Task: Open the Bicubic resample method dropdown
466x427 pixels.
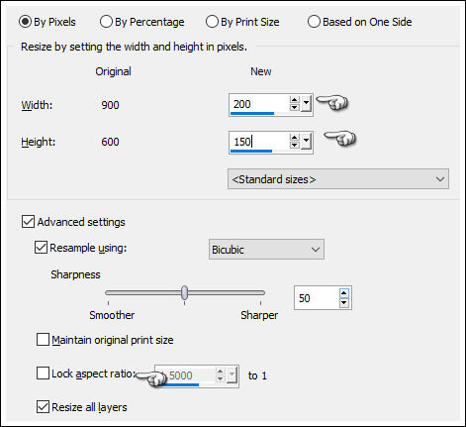Action: (266, 250)
